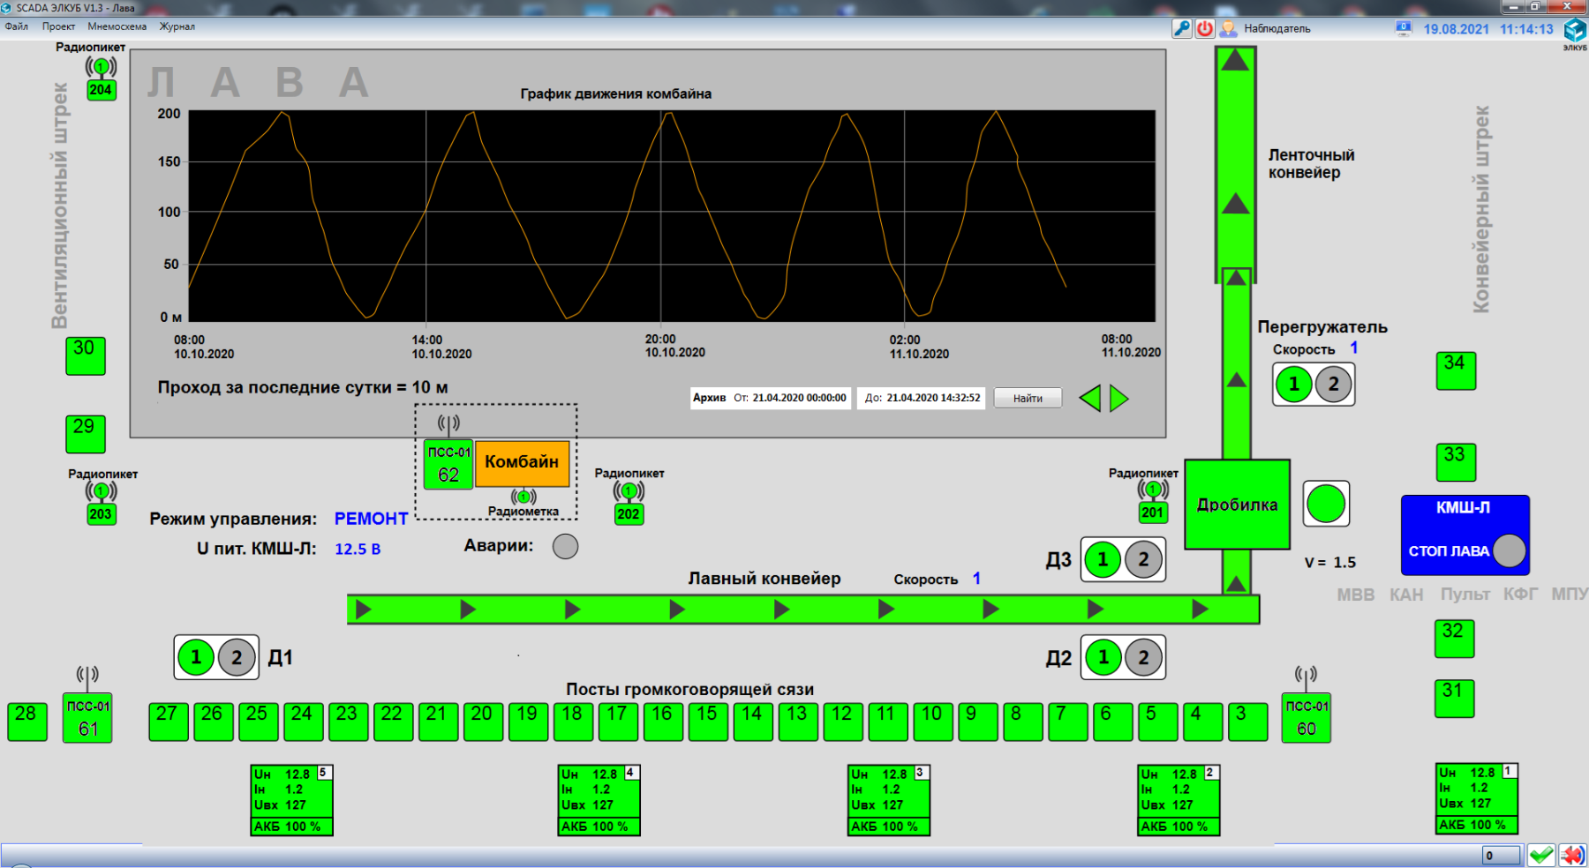The height and width of the screenshot is (868, 1589).
Task: Open the Мнемосхема menu
Action: [x=117, y=26]
